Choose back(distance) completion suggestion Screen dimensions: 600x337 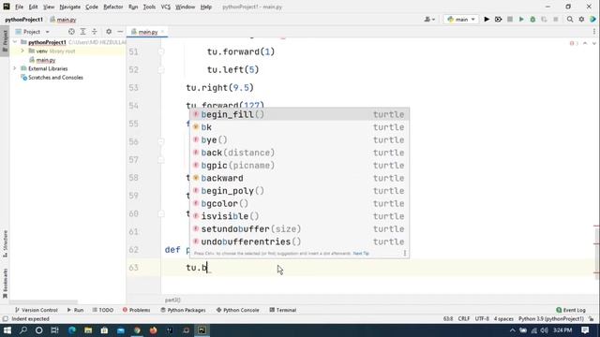(300, 153)
